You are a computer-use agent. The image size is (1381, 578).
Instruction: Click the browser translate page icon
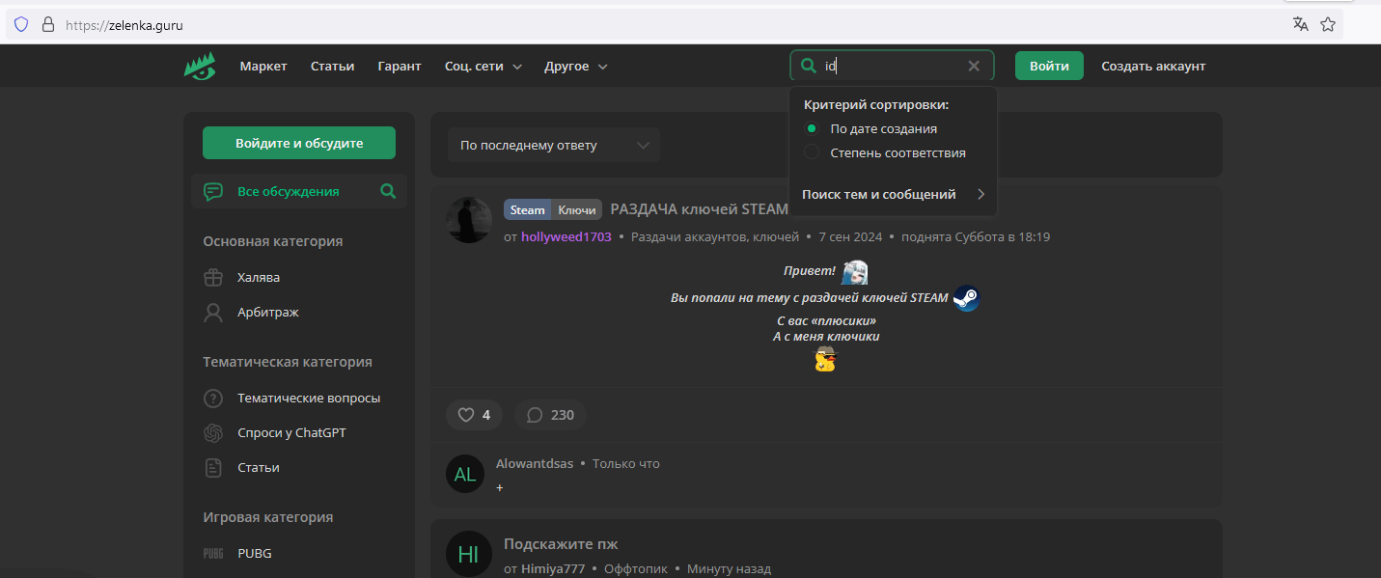pos(1300,24)
